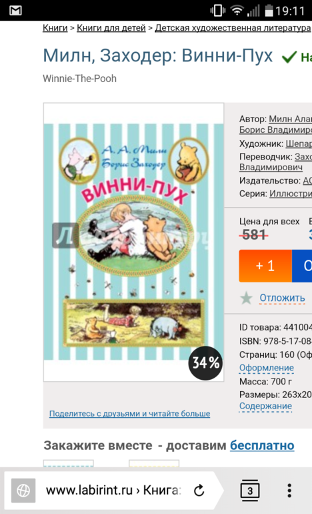Tap the reload page icon
This screenshot has height=514, width=312.
[x=199, y=491]
